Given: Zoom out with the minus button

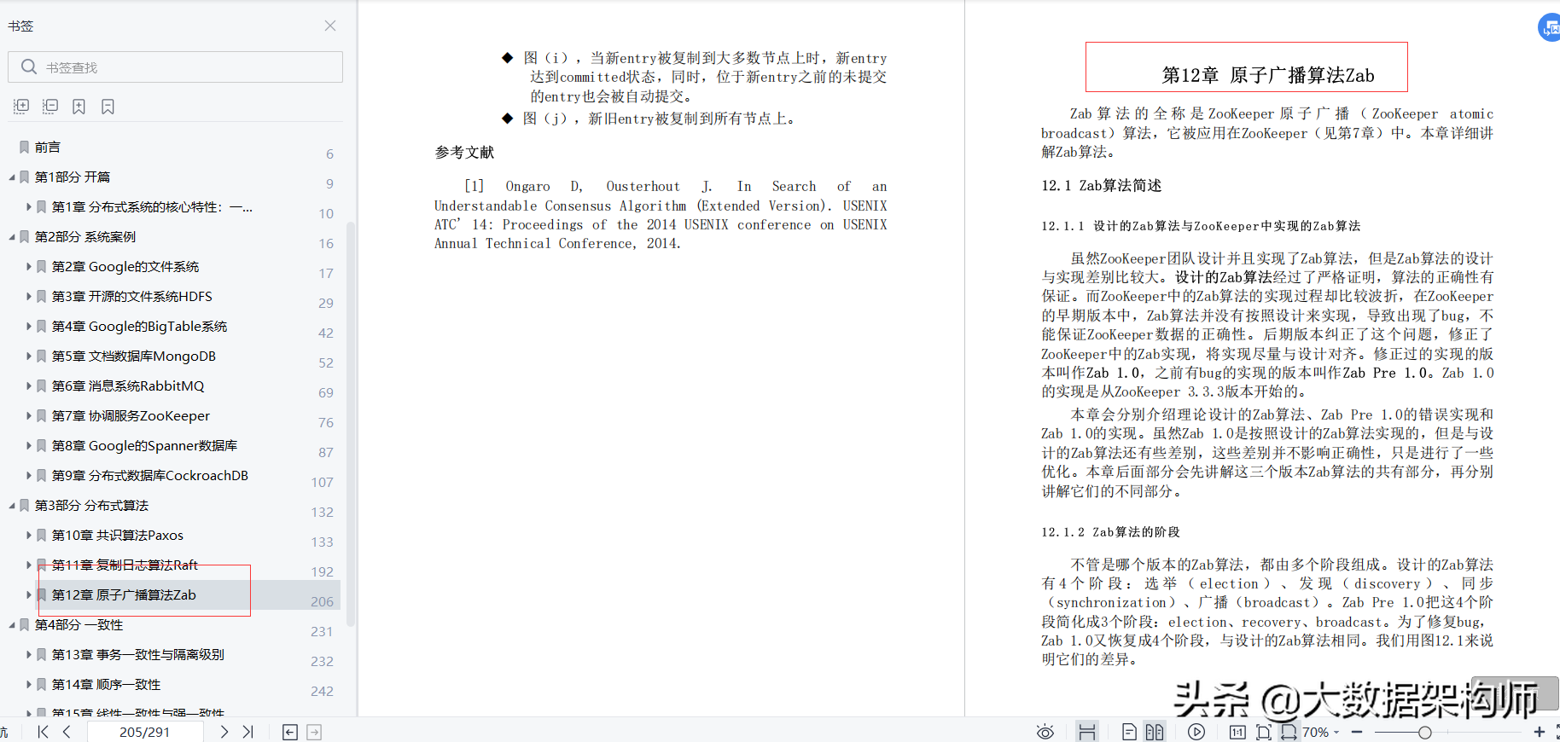Looking at the screenshot, I should click(x=1357, y=732).
